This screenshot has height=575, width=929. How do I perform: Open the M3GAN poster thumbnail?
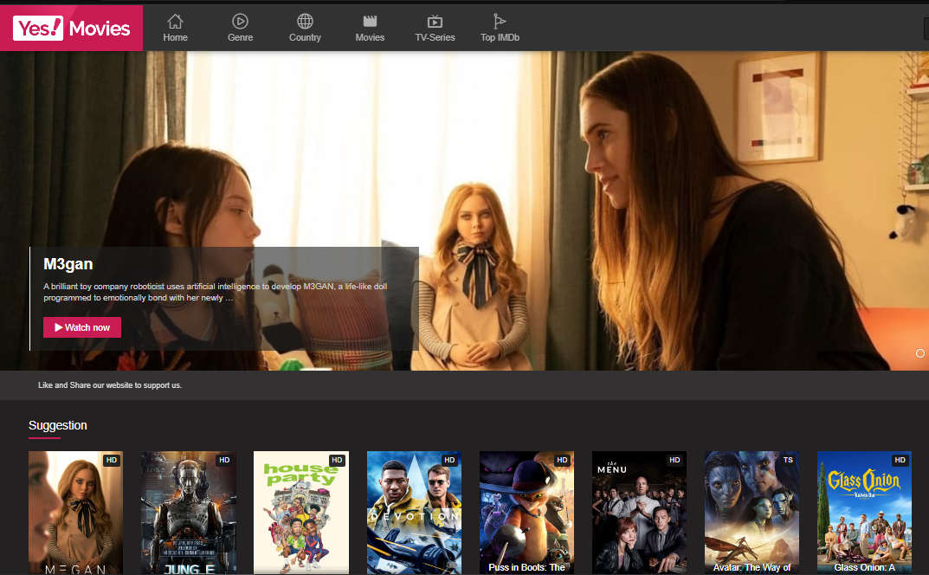pos(76,513)
